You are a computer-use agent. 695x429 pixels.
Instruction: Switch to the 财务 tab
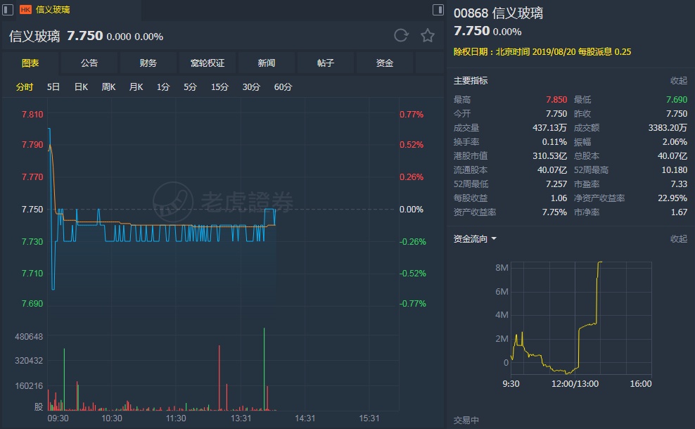click(x=148, y=63)
